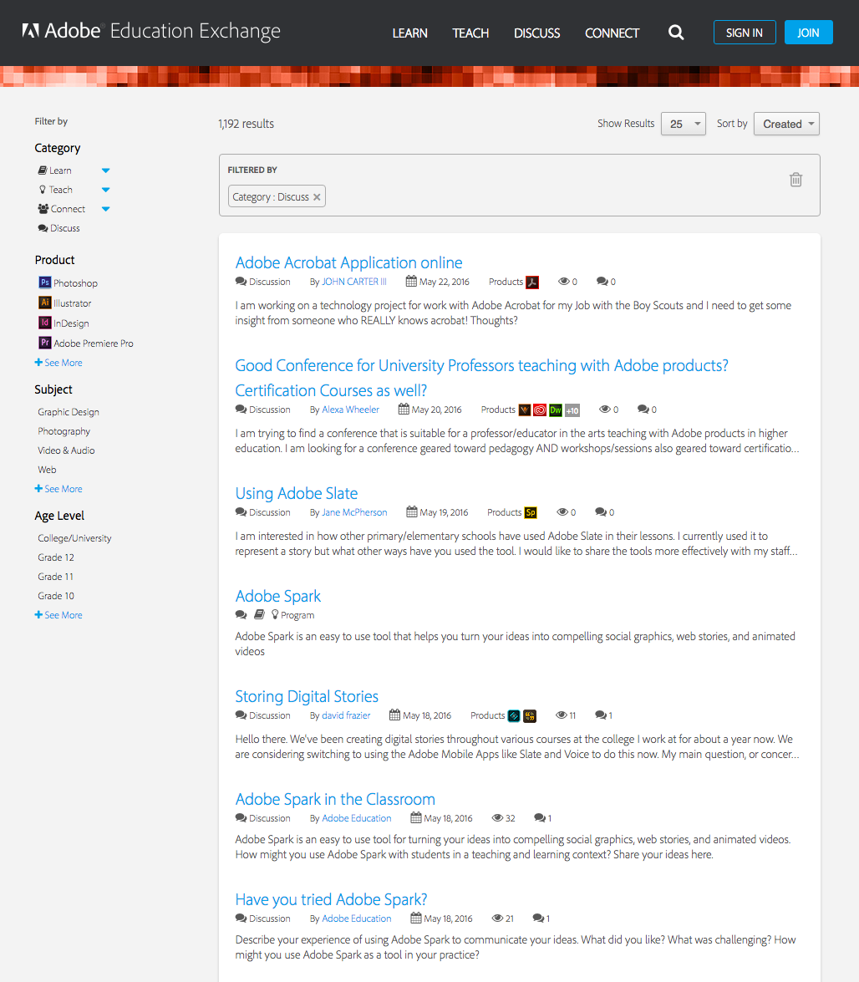859x982 pixels.
Task: Open the Adobe Spark program link
Action: (278, 596)
